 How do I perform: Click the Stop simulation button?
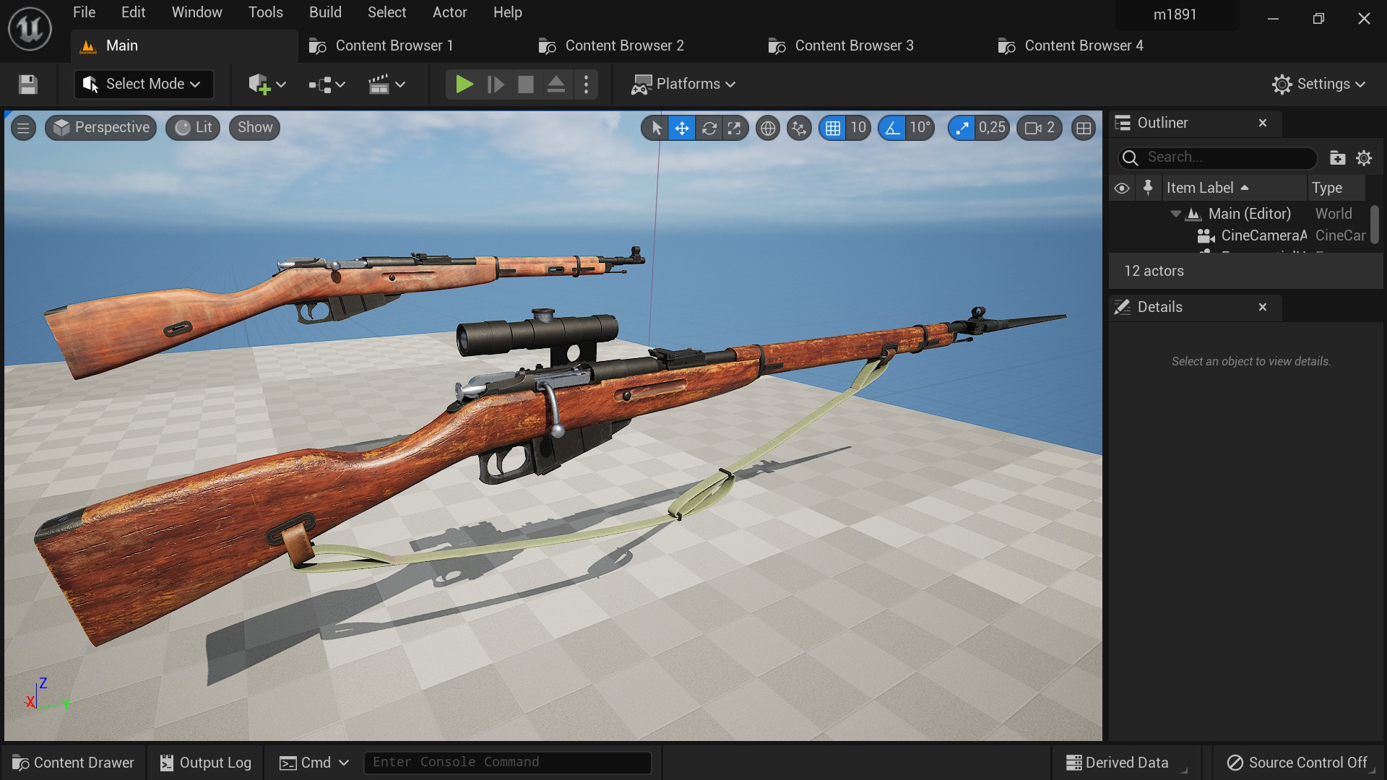pos(526,84)
